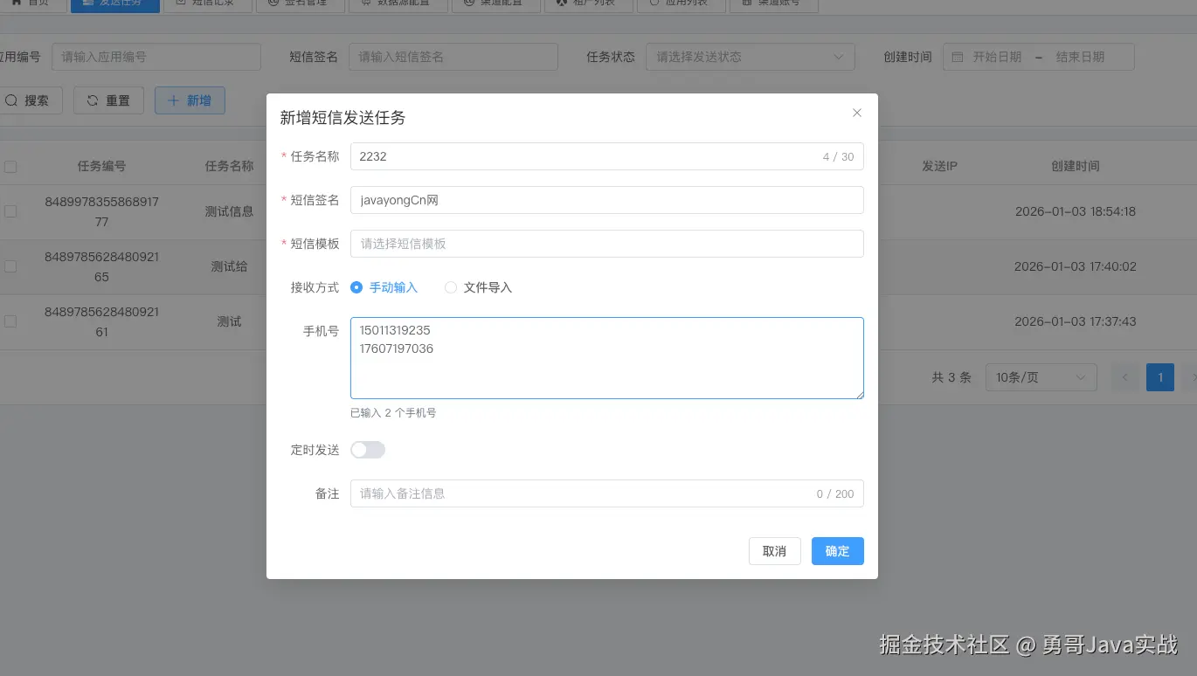
Task: Click the 4 / 30 character counter
Action: pos(838,157)
